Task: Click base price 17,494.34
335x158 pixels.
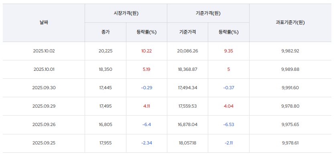Action: point(188,88)
